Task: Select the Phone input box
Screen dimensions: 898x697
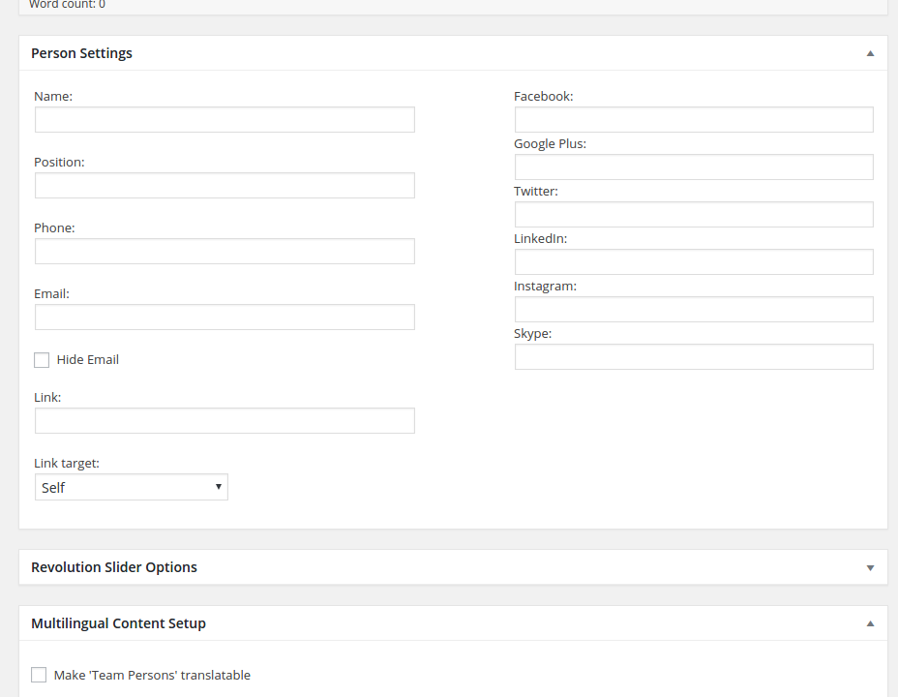Action: [224, 252]
